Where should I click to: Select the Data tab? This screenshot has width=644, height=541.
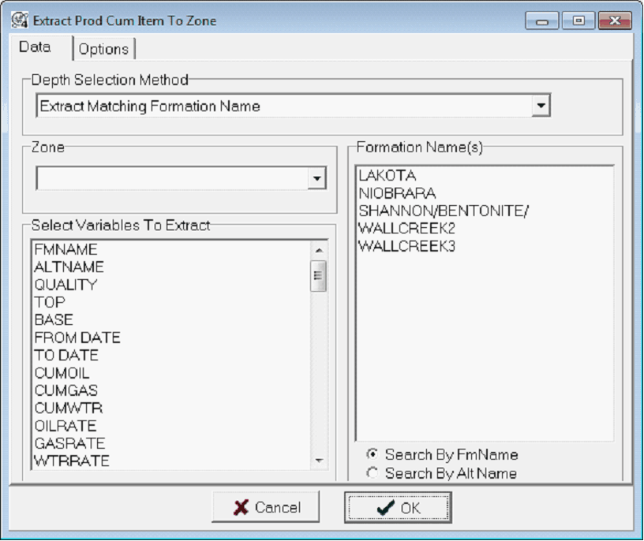35,47
